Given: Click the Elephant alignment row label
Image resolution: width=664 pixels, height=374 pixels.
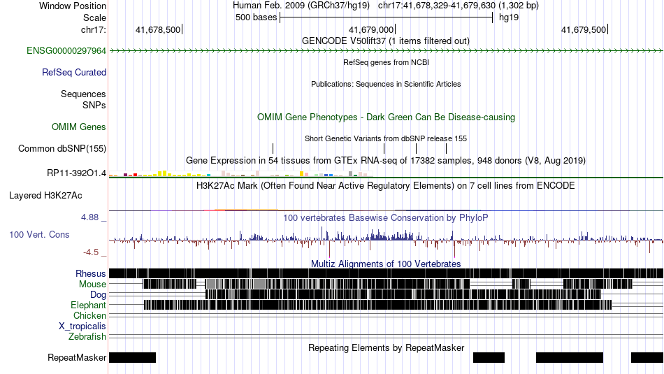Looking at the screenshot, I should (89, 305).
